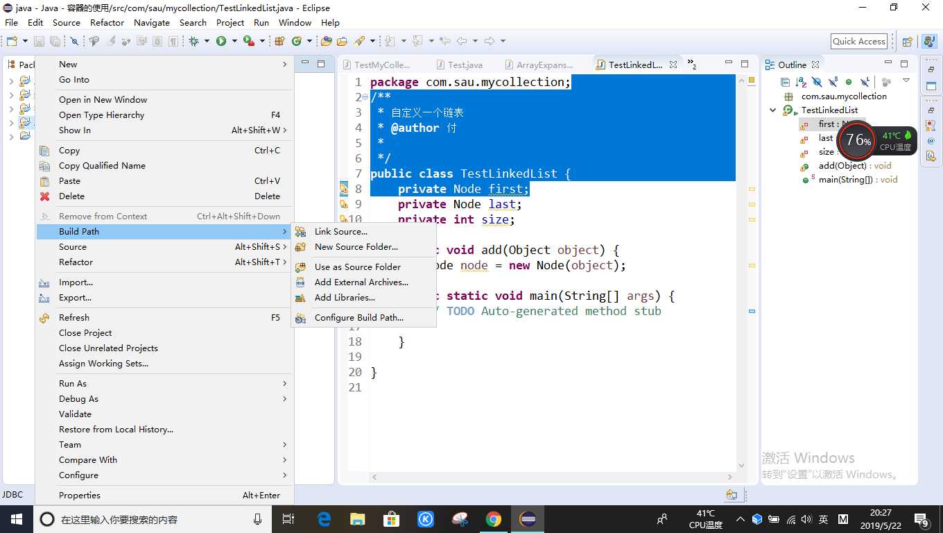Screen dimensions: 943x533
Task: Collapse the Javadoc comment fold at line 2
Action: coord(365,98)
